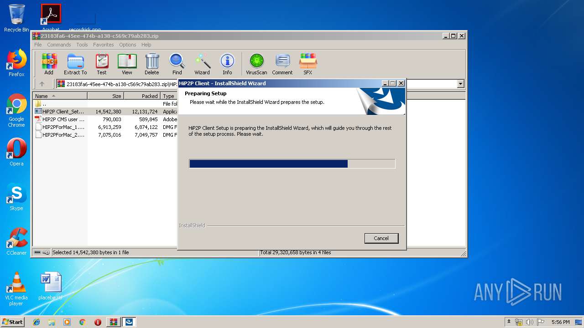
Task: Click the Test archive icon
Action: [102, 64]
